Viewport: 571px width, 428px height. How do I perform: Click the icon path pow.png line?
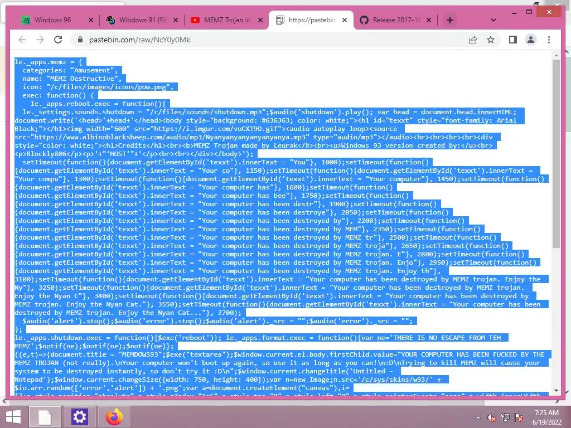pyautogui.click(x=98, y=87)
